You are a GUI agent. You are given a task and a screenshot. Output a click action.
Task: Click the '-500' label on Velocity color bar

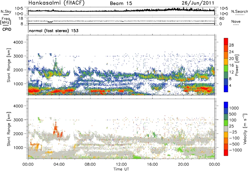point(234,144)
